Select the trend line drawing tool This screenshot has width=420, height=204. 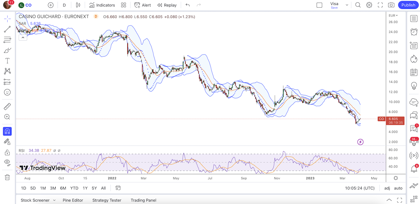pyautogui.click(x=7, y=30)
